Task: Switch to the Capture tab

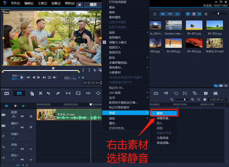Action: [x=93, y=5]
